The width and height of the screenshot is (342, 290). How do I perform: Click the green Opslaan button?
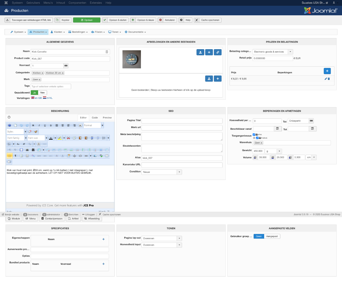click(x=87, y=20)
